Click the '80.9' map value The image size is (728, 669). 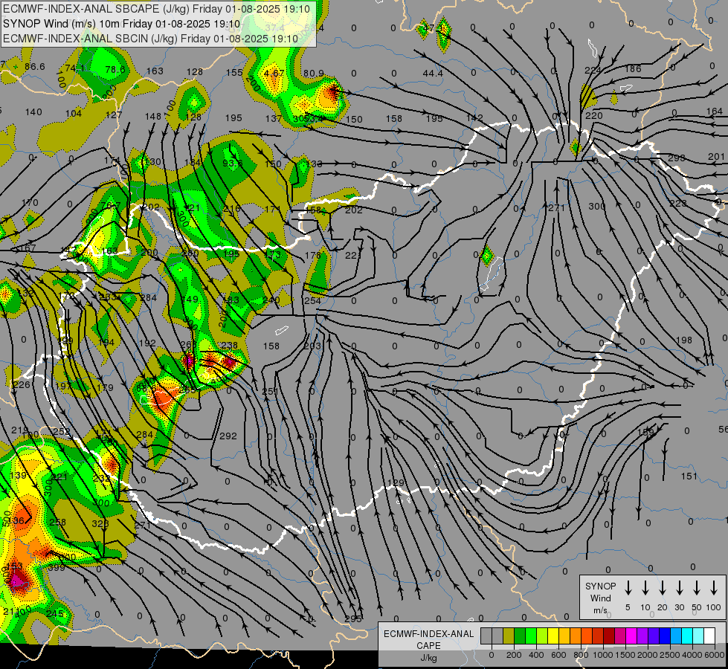point(313,74)
